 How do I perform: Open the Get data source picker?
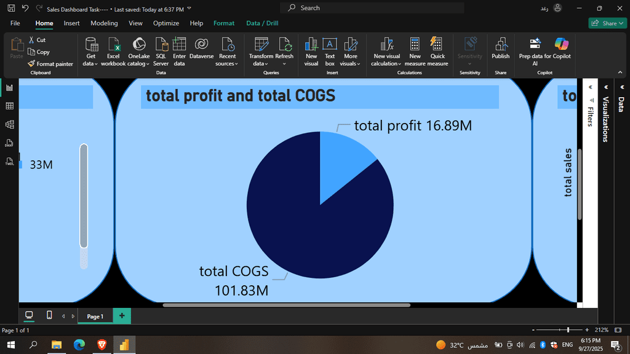91,52
